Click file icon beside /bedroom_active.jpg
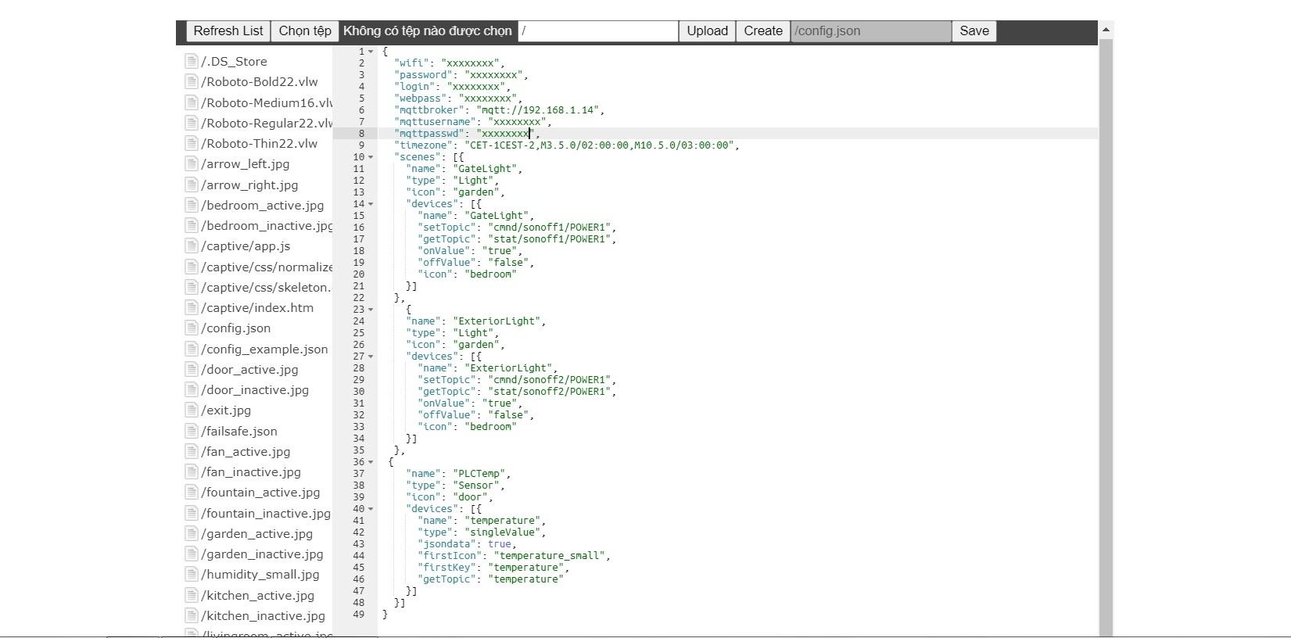Image resolution: width=1291 pixels, height=638 pixels. [192, 205]
